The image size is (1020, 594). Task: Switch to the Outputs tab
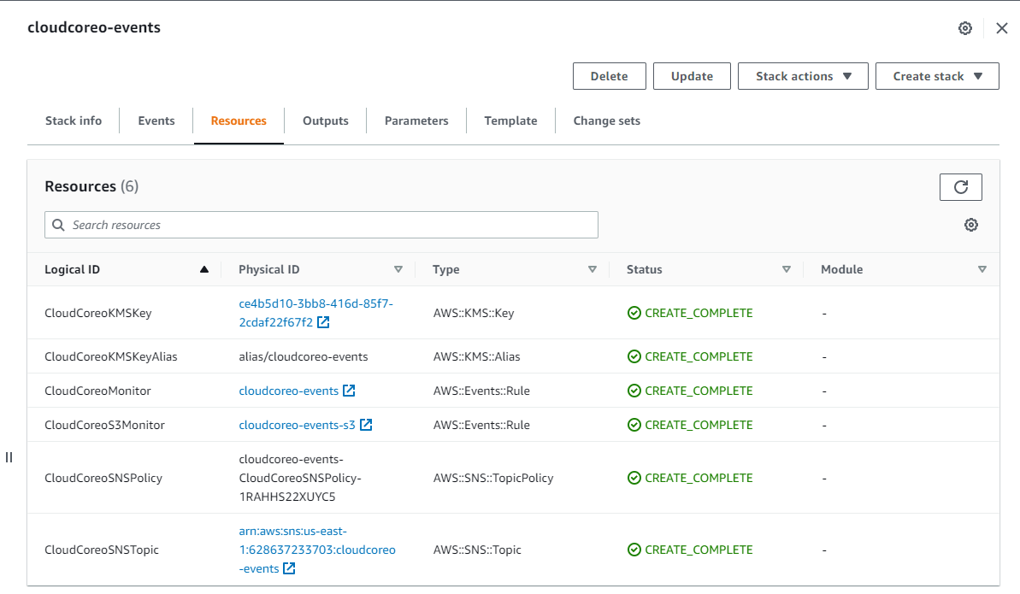325,121
